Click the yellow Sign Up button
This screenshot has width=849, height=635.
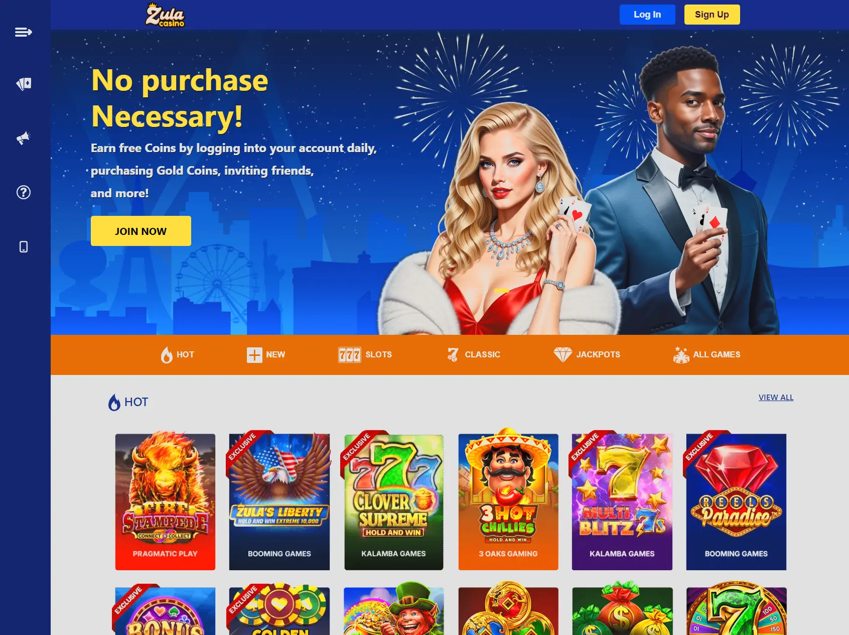[x=712, y=15]
